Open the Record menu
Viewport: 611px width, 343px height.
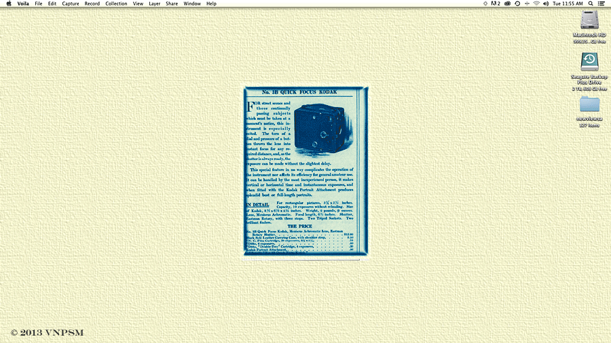(92, 3)
